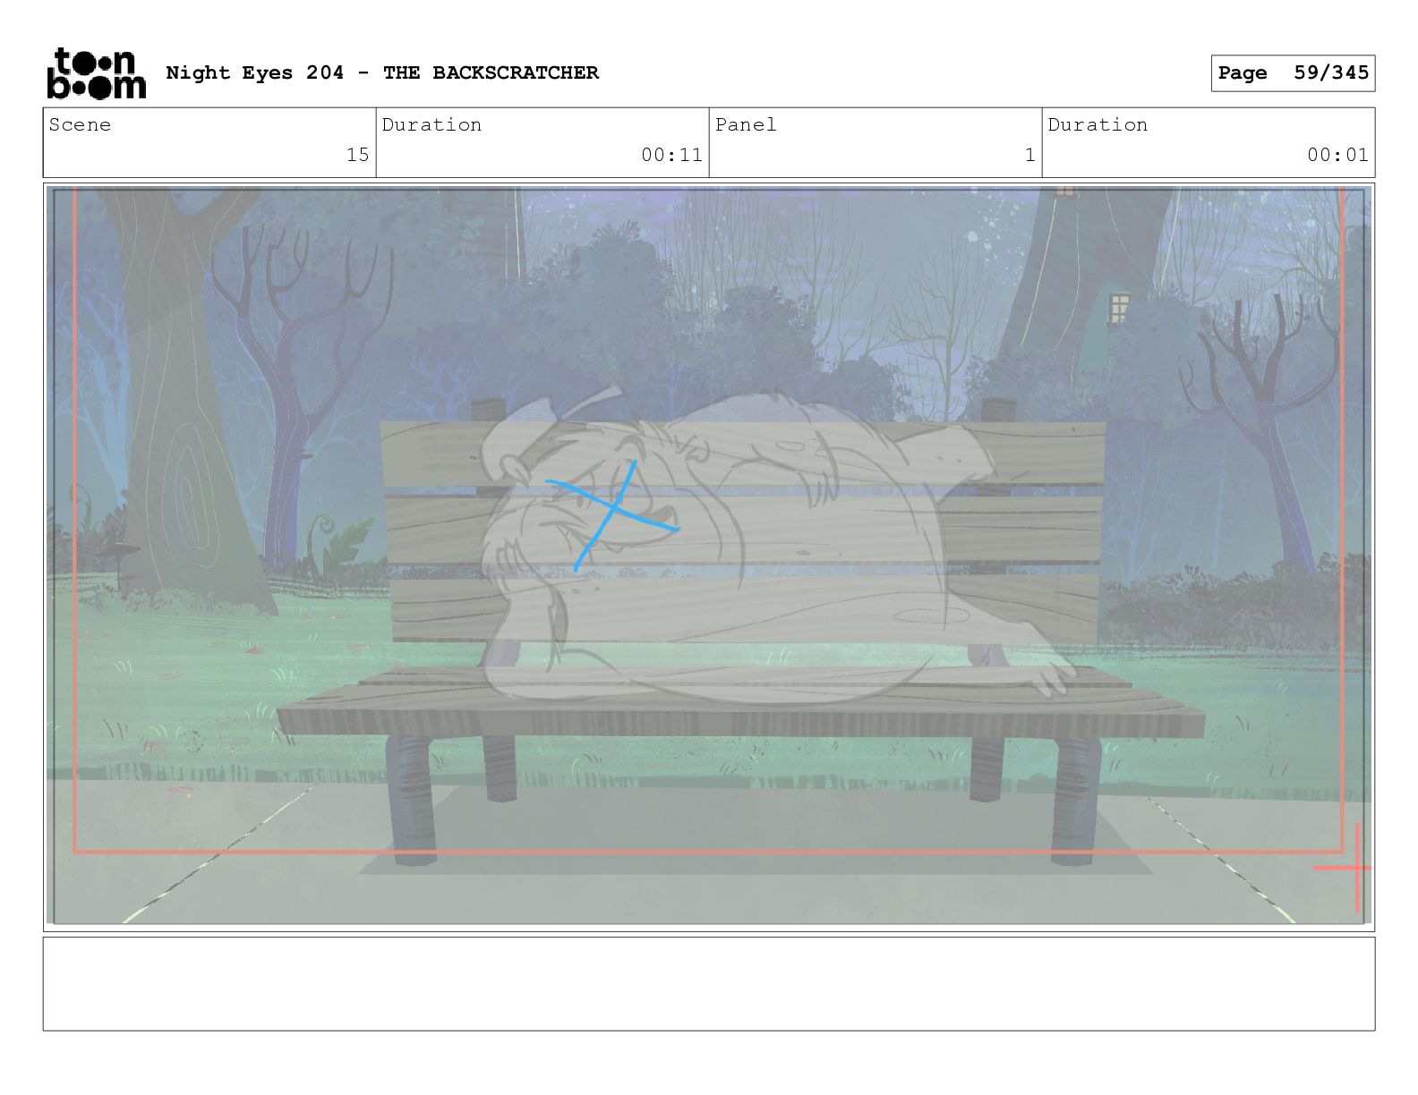Click the title 'Night Eyes 204 - THE BACKSCRATCHER'
1418x1095 pixels.
point(382,72)
